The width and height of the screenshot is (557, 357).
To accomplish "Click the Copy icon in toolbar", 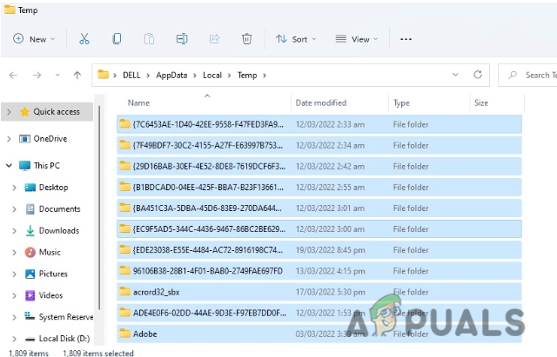I will click(x=117, y=38).
